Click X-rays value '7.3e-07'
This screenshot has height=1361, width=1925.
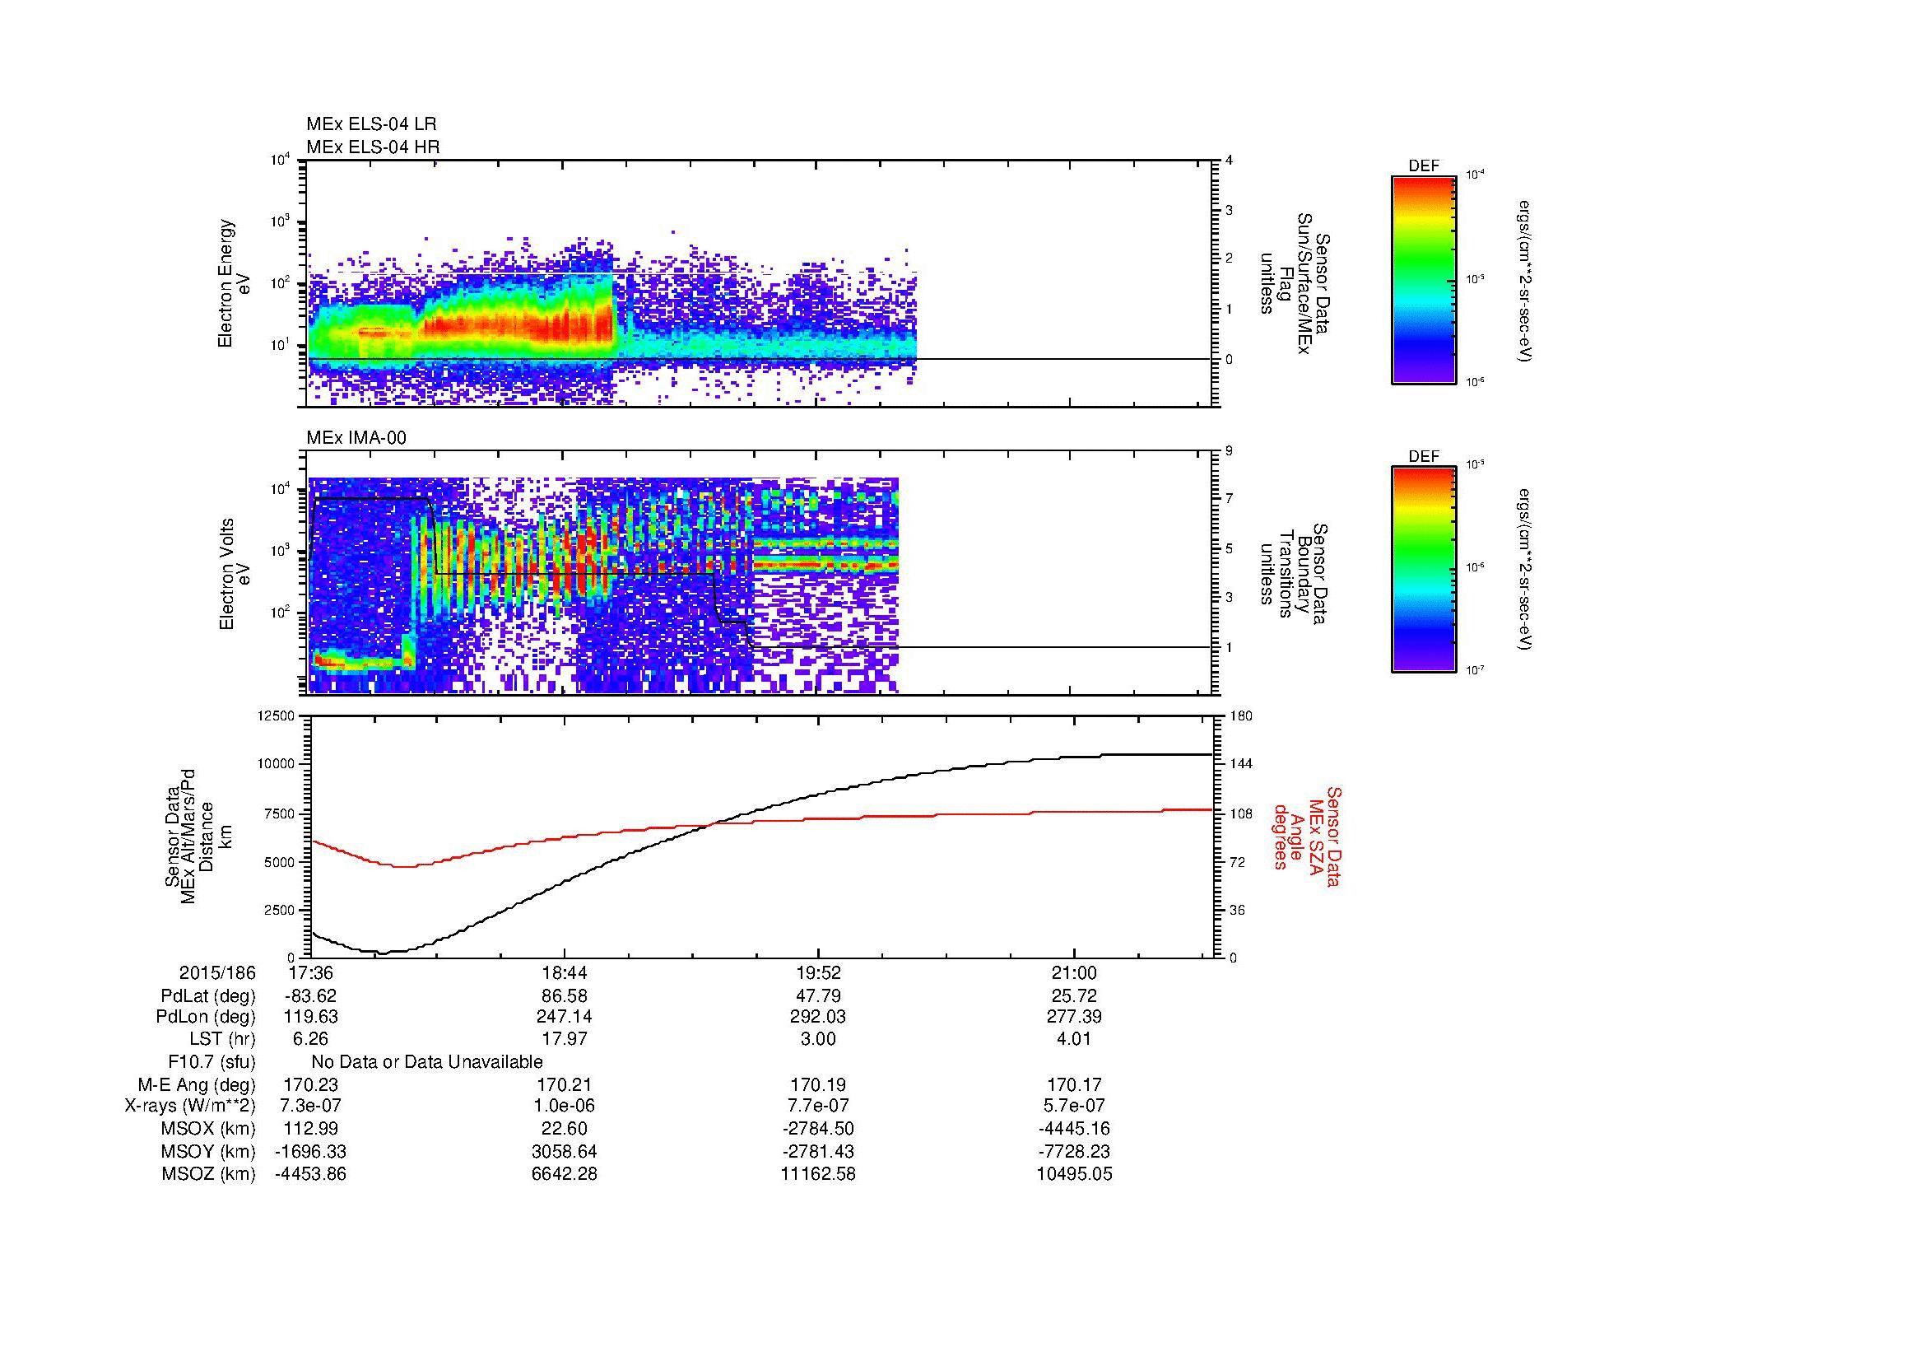(x=311, y=1106)
